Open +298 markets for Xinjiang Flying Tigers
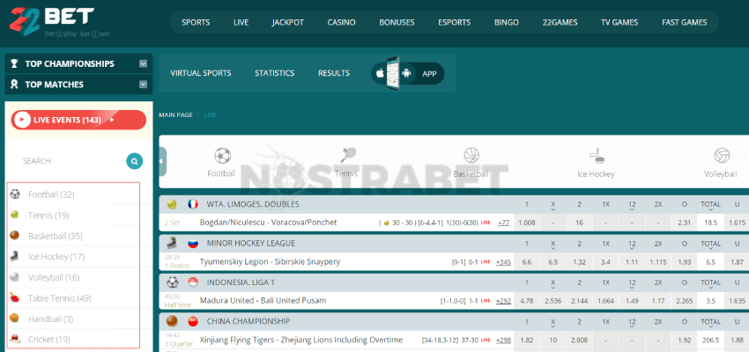Screen dimensions: 749x352 point(503,340)
